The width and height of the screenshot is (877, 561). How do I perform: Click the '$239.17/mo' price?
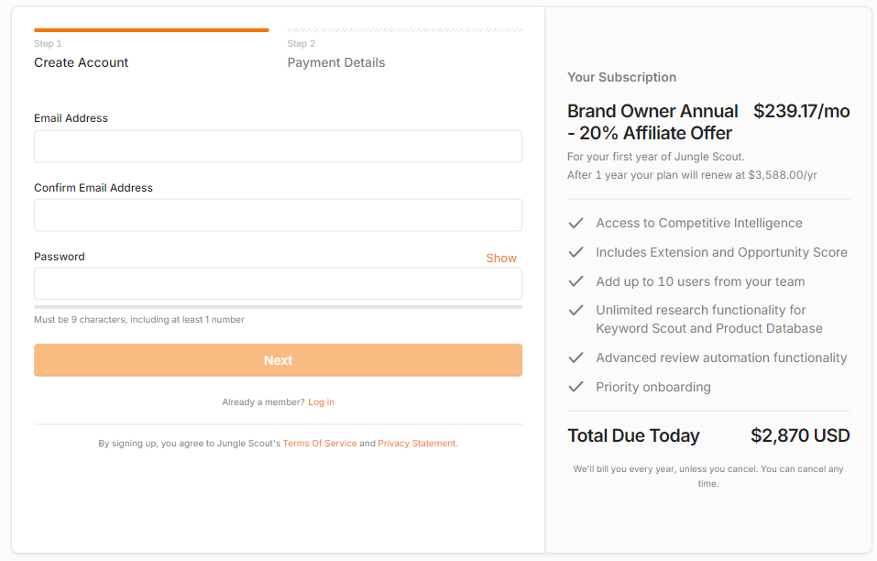pyautogui.click(x=802, y=111)
